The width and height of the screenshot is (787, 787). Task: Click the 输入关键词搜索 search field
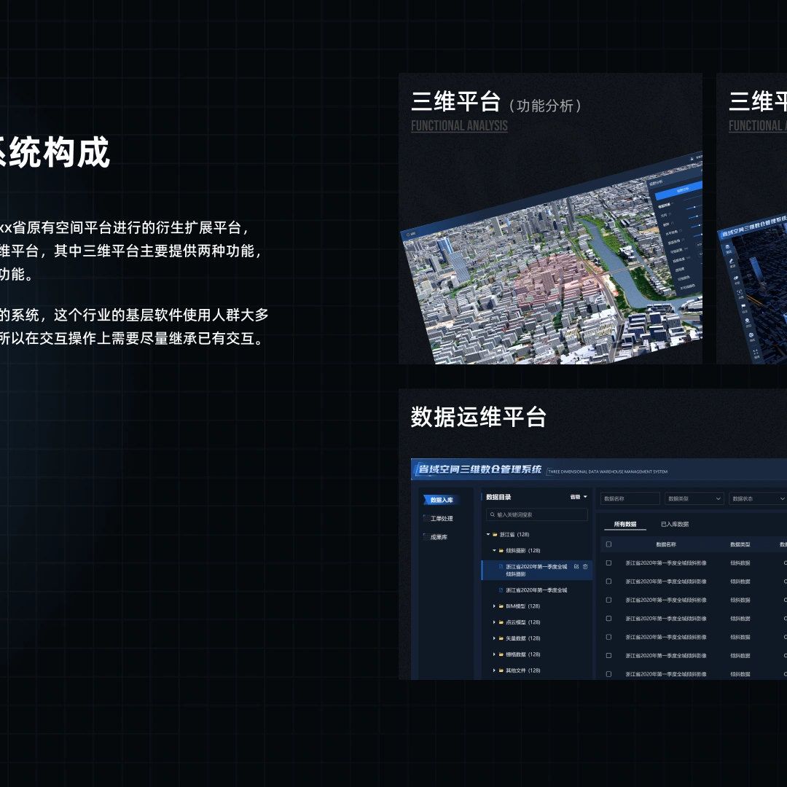click(x=537, y=514)
